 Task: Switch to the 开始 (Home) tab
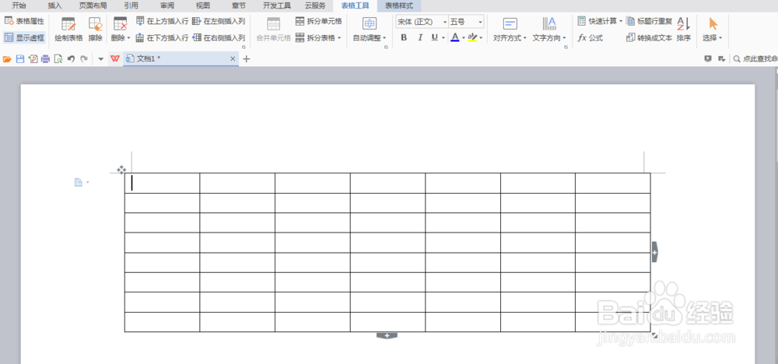(19, 6)
